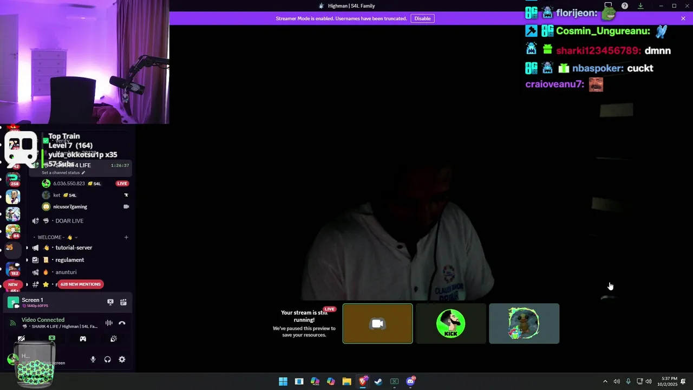Mute microphone in user panel
This screenshot has width=693, height=390.
point(93,359)
